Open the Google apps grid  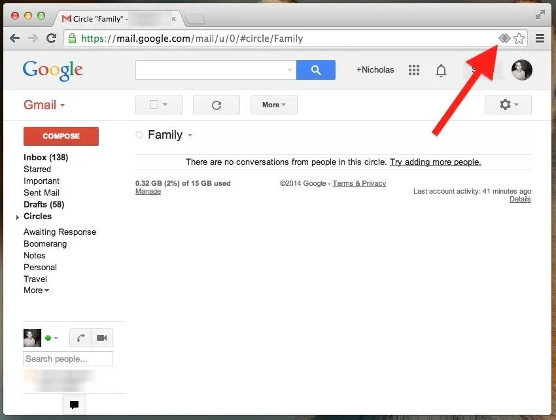(414, 70)
